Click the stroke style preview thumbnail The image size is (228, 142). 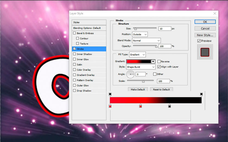(205, 52)
